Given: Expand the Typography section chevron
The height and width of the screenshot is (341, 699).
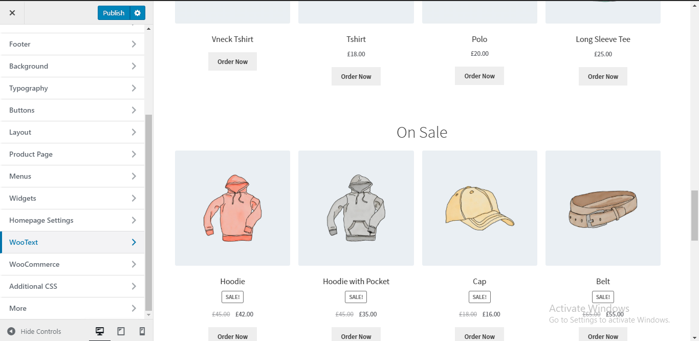Looking at the screenshot, I should [x=134, y=88].
